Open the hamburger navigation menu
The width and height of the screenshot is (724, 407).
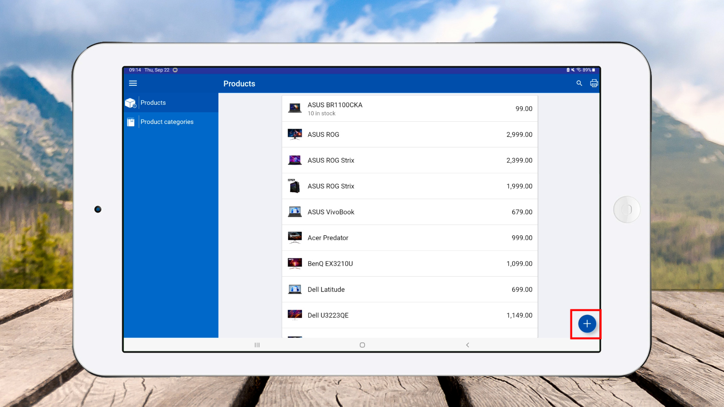coord(133,83)
